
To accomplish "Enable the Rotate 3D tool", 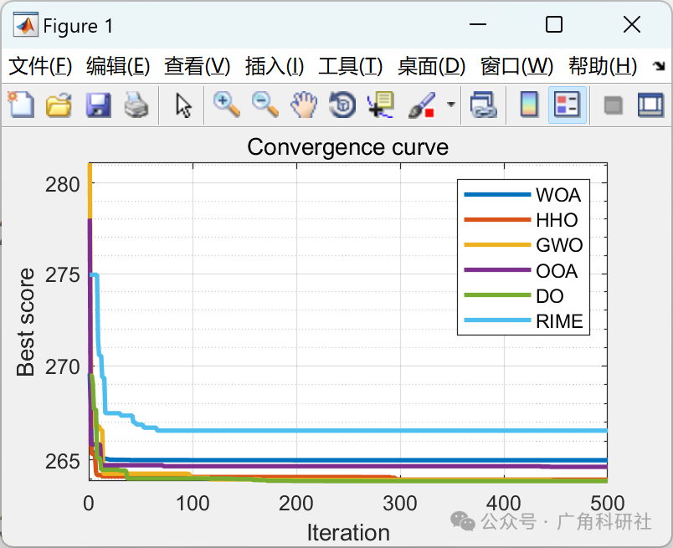I will coord(342,105).
